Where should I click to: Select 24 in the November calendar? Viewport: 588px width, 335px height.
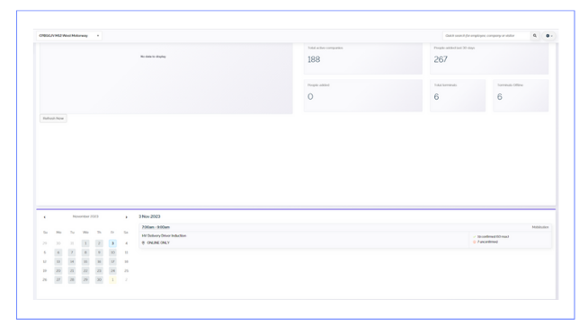pos(112,270)
